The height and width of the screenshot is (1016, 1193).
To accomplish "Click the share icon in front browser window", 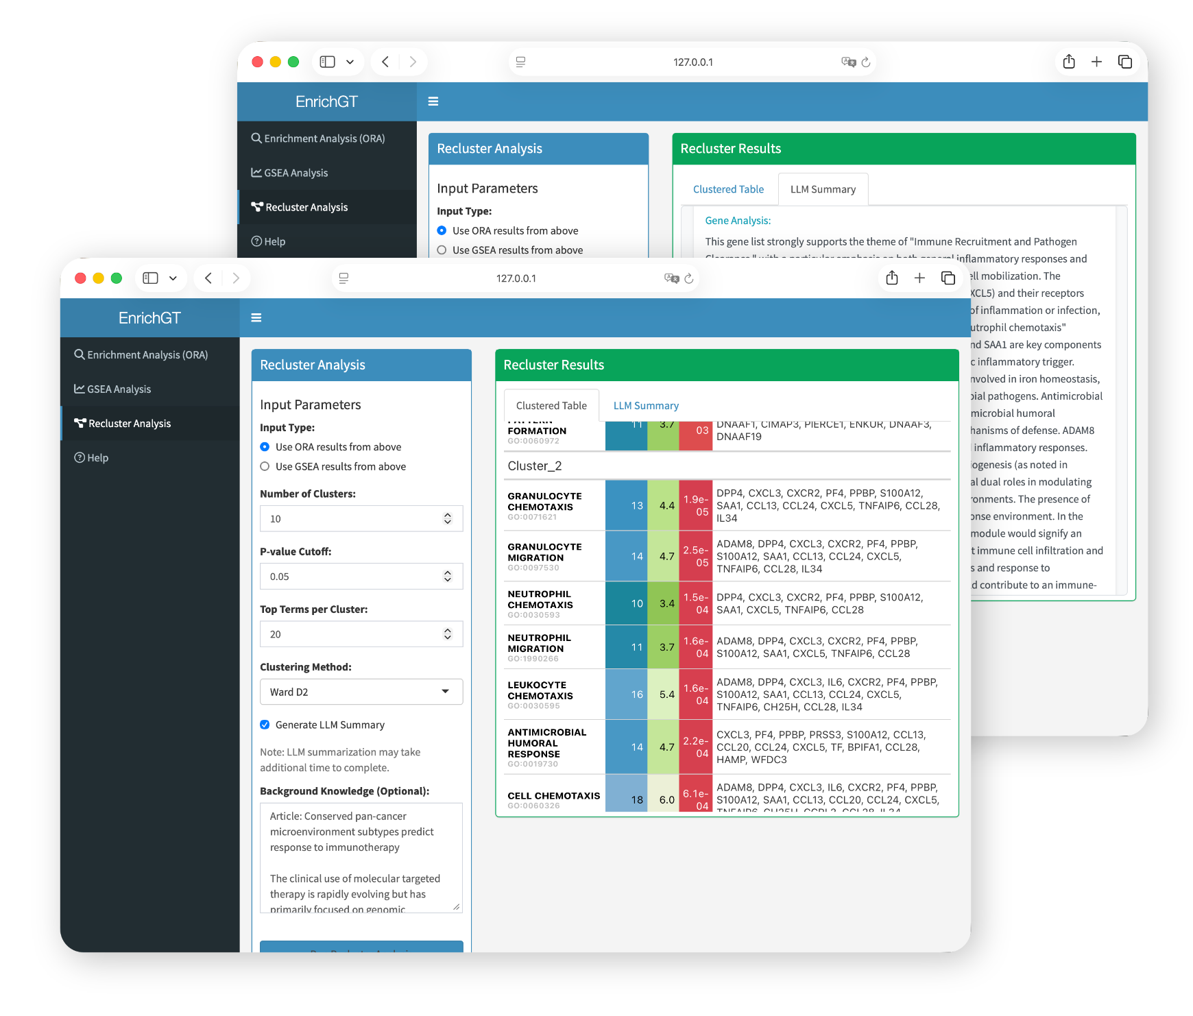I will pos(891,278).
